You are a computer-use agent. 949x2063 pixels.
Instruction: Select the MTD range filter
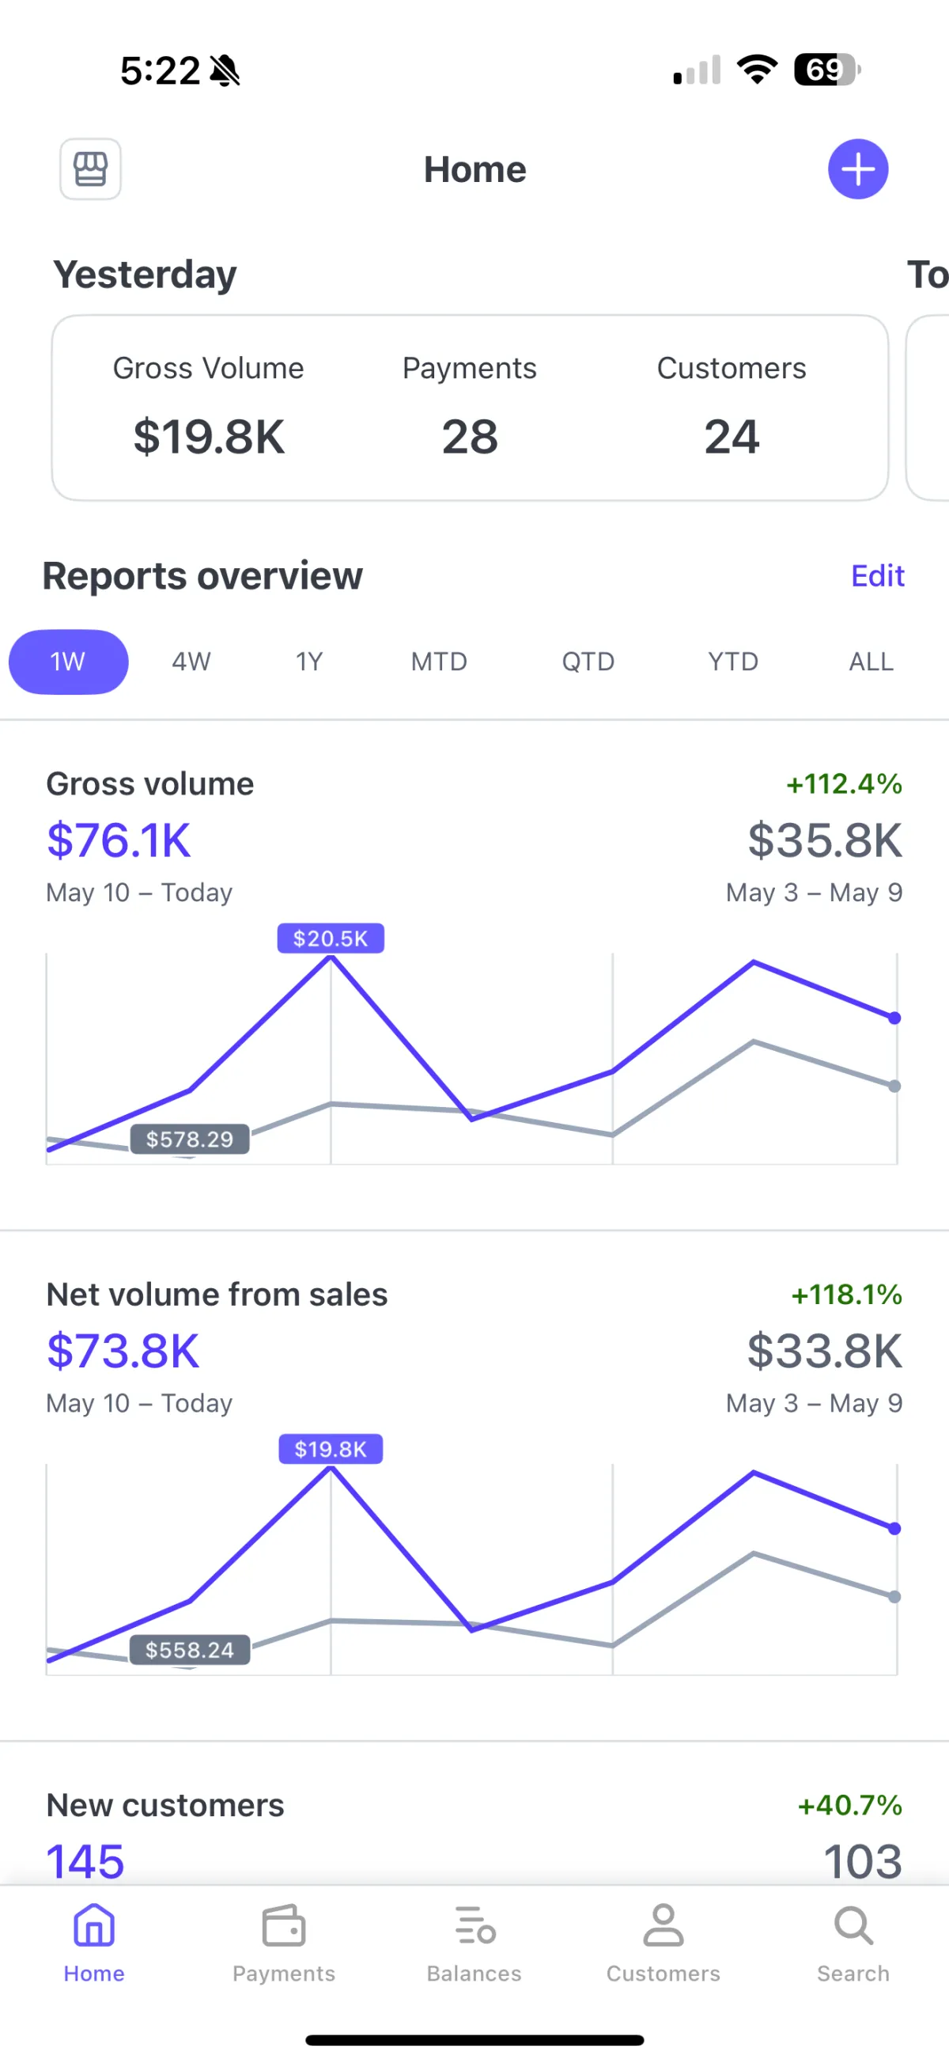pyautogui.click(x=438, y=662)
